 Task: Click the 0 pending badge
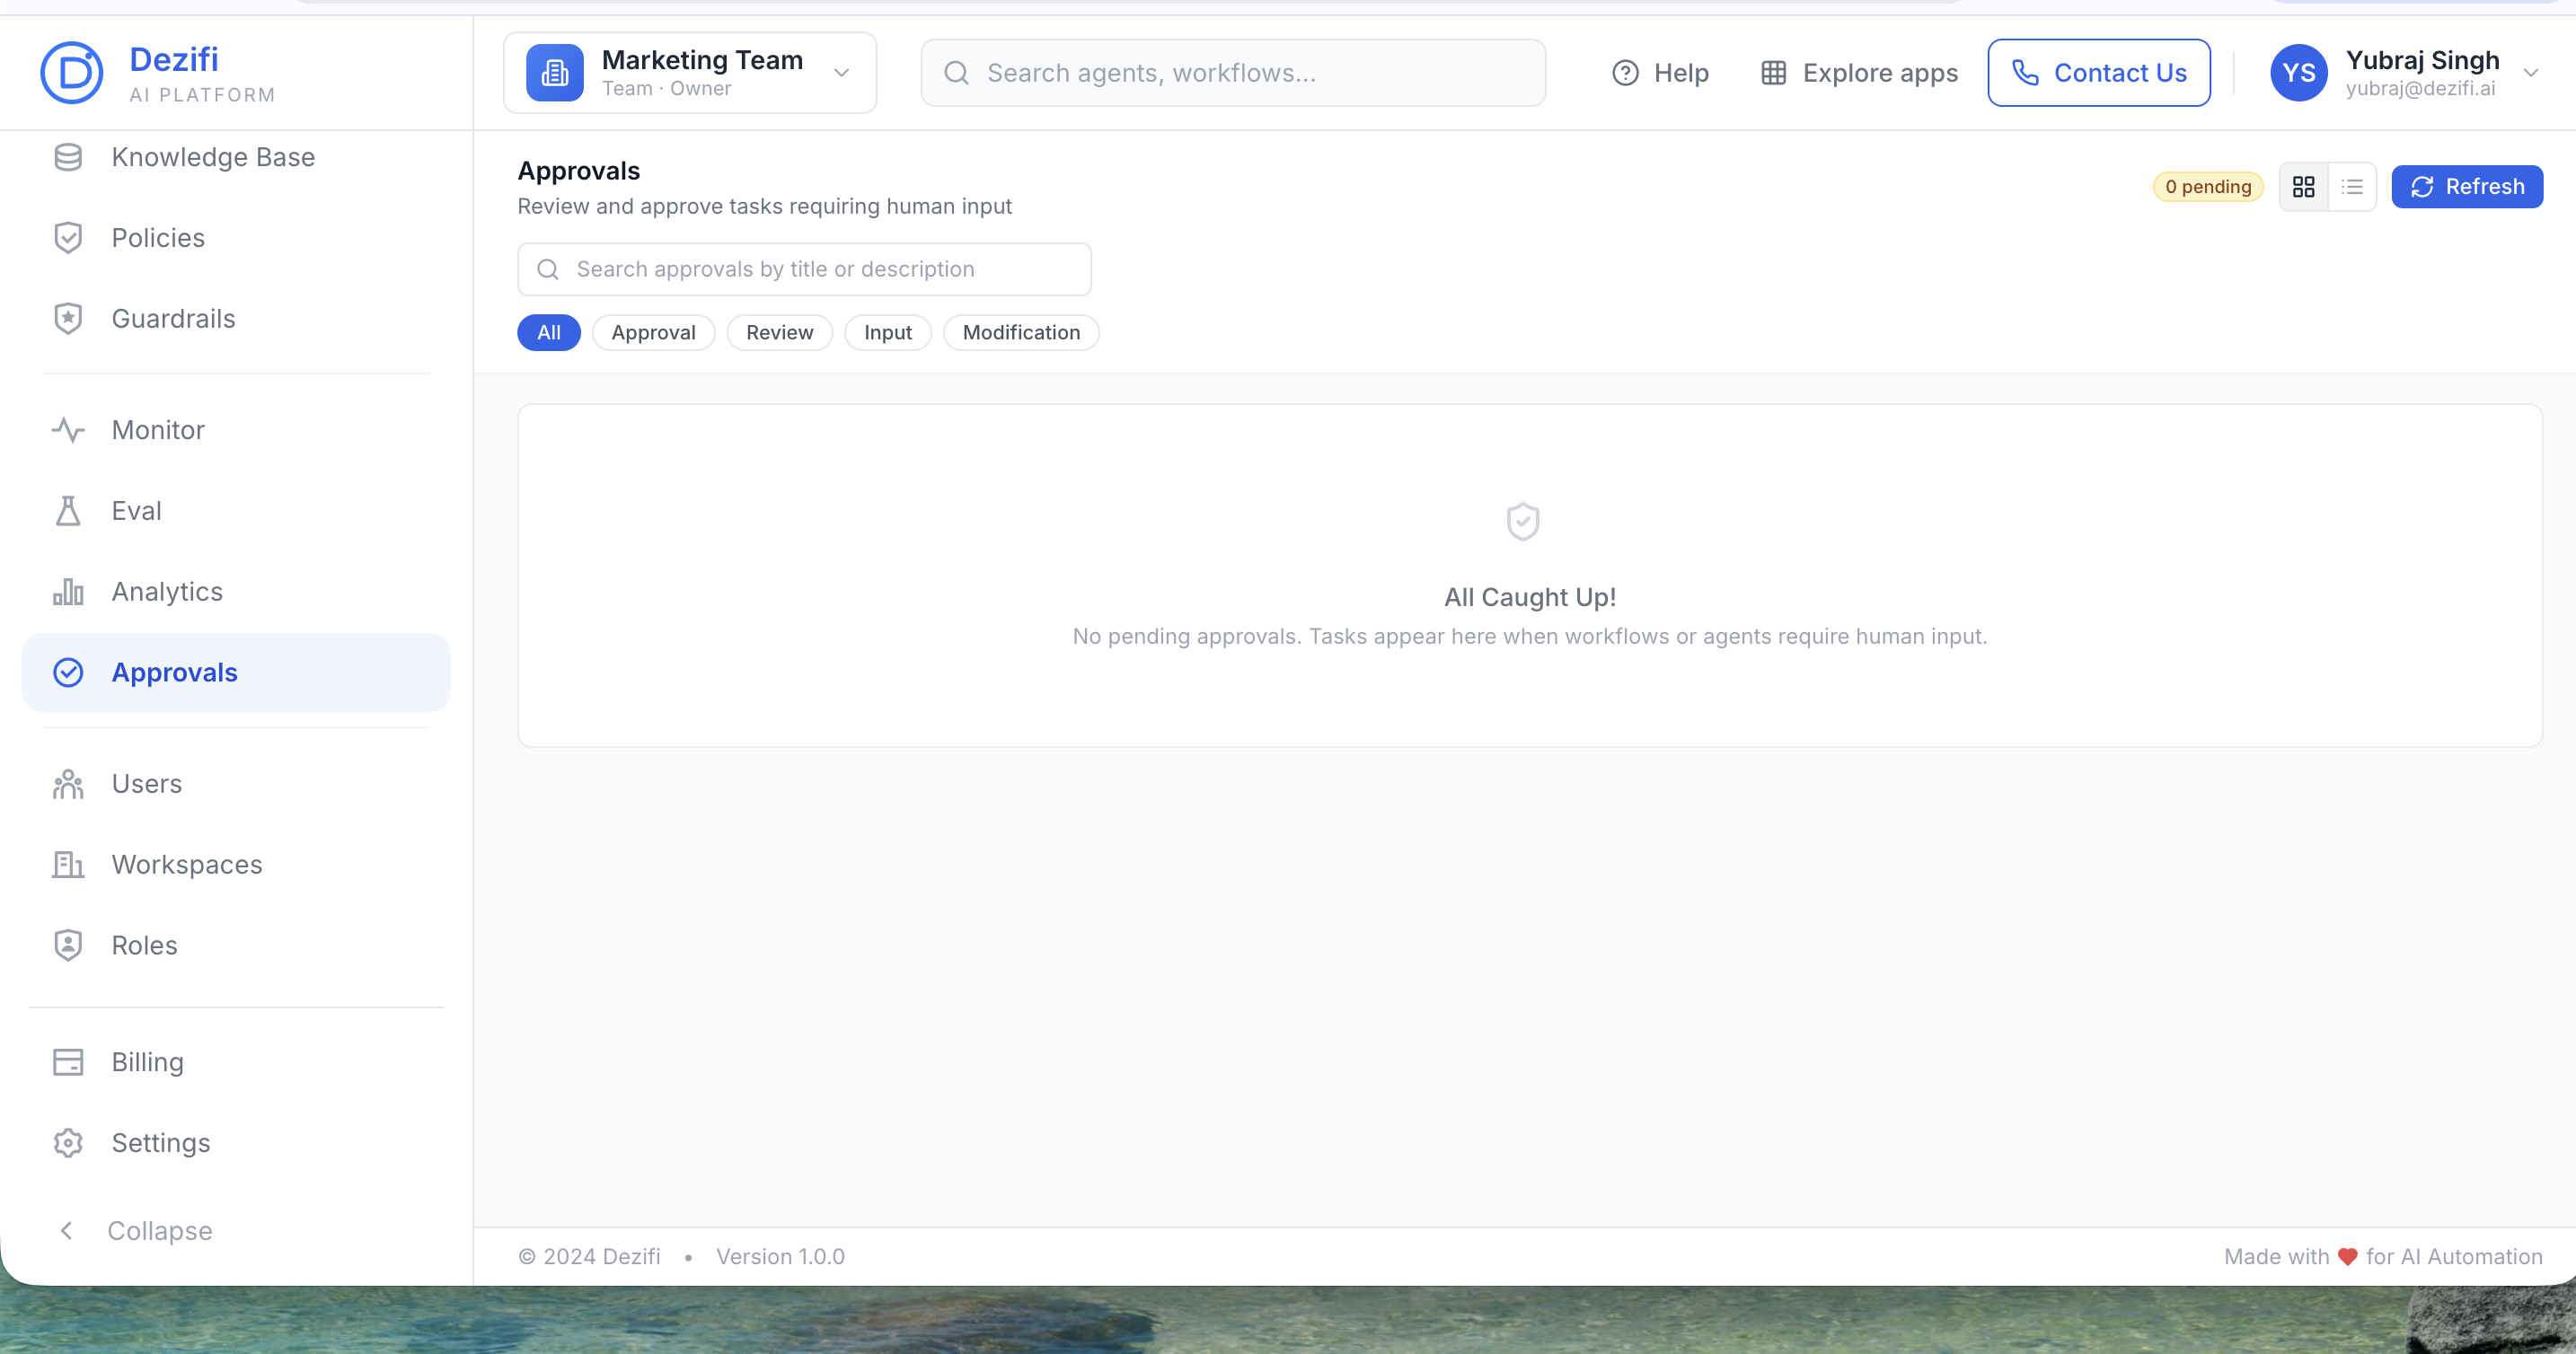tap(2207, 187)
